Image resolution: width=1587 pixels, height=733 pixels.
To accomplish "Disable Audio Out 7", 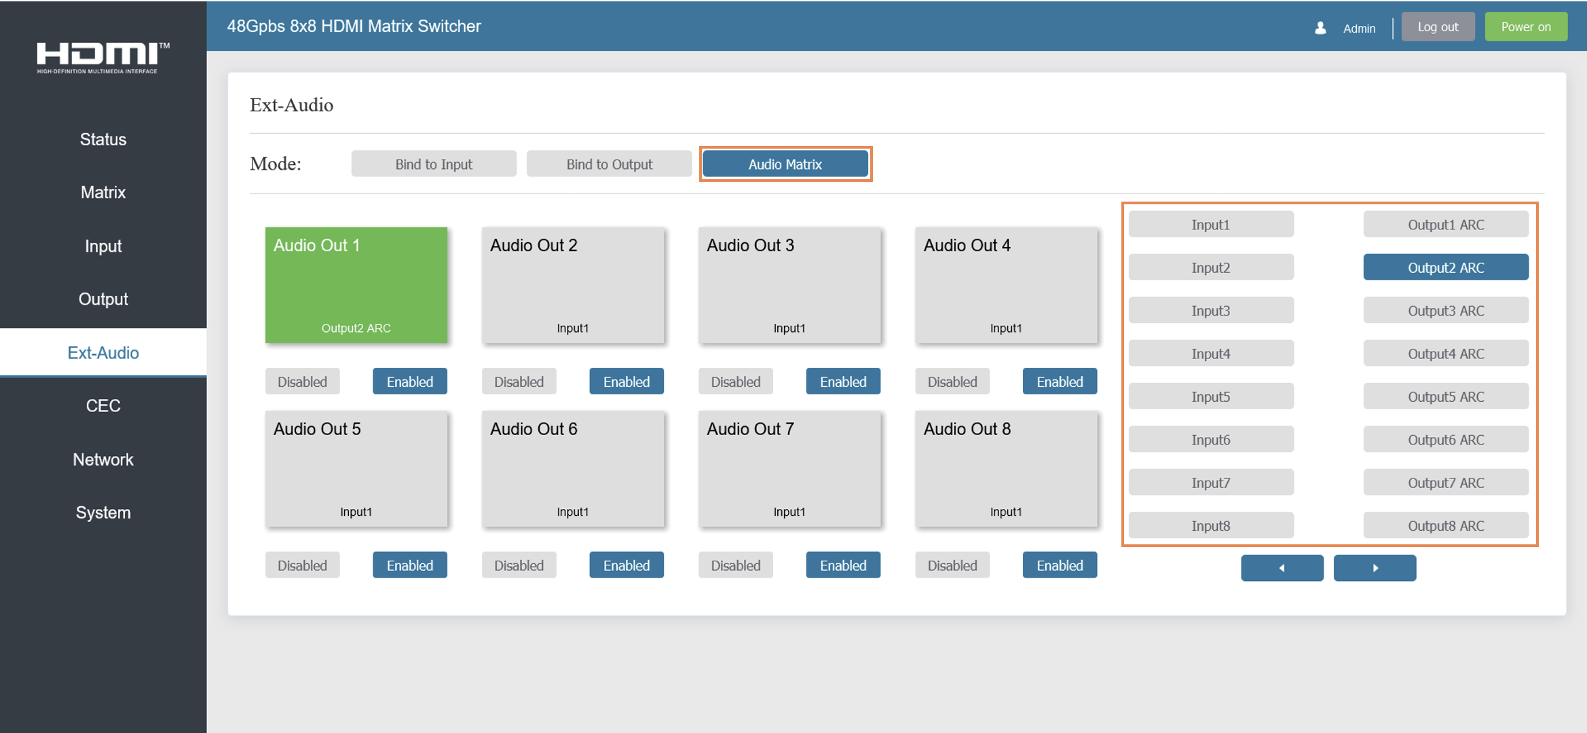I will (735, 565).
